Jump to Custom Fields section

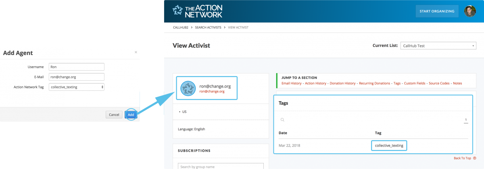[x=415, y=83]
